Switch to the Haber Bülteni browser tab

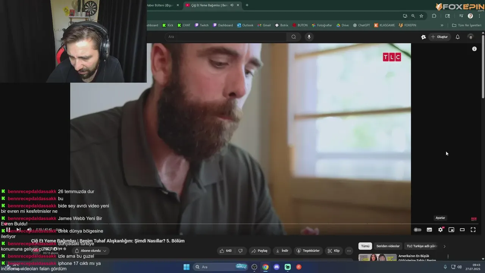coord(160,5)
